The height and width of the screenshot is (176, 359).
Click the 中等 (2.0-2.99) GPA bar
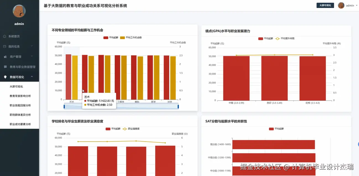tap(236, 78)
